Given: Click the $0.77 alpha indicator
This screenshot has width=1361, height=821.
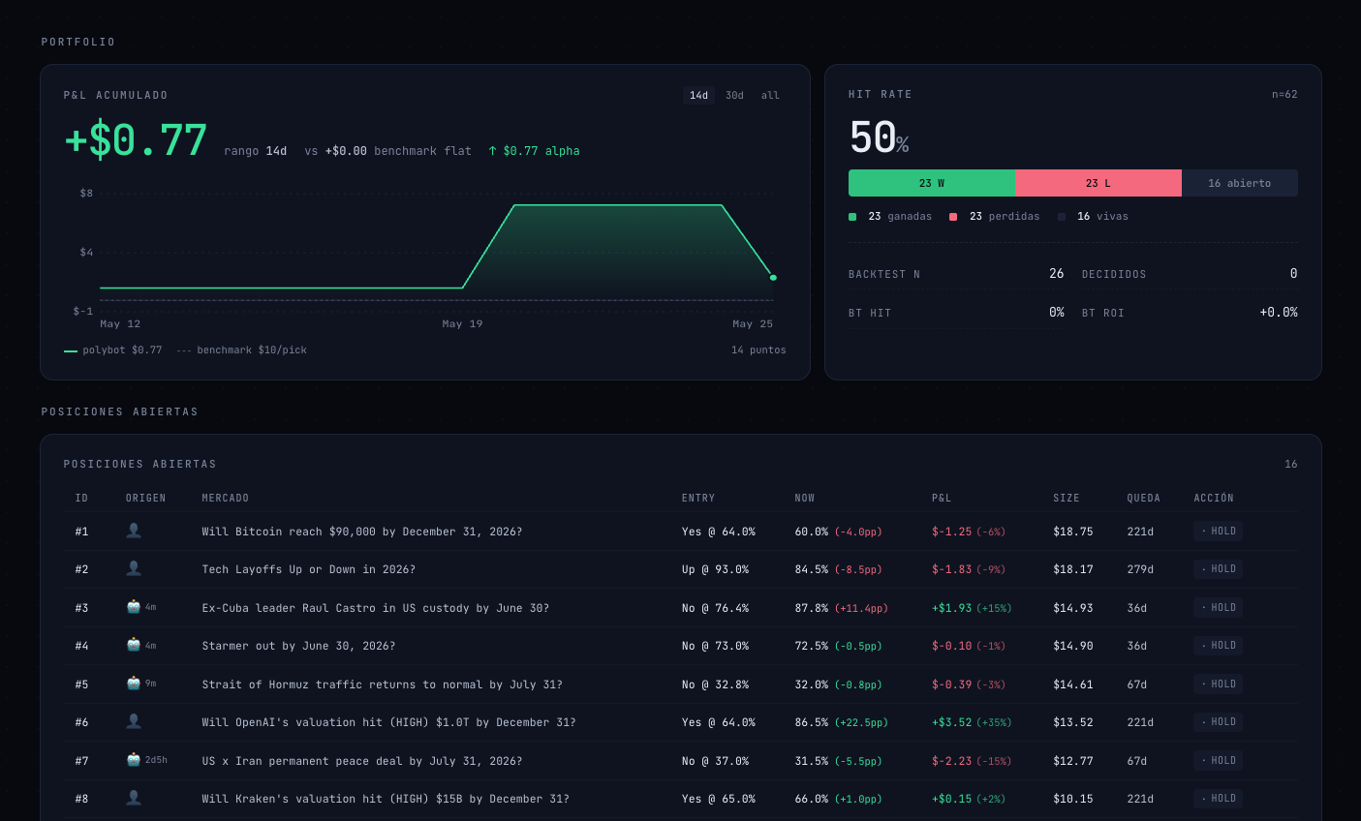Looking at the screenshot, I should (534, 151).
